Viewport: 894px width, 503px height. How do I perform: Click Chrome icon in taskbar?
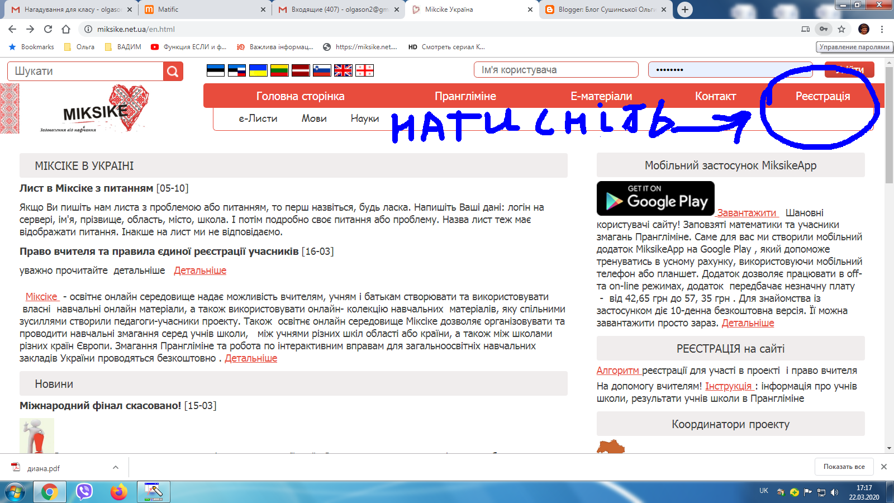coord(49,492)
